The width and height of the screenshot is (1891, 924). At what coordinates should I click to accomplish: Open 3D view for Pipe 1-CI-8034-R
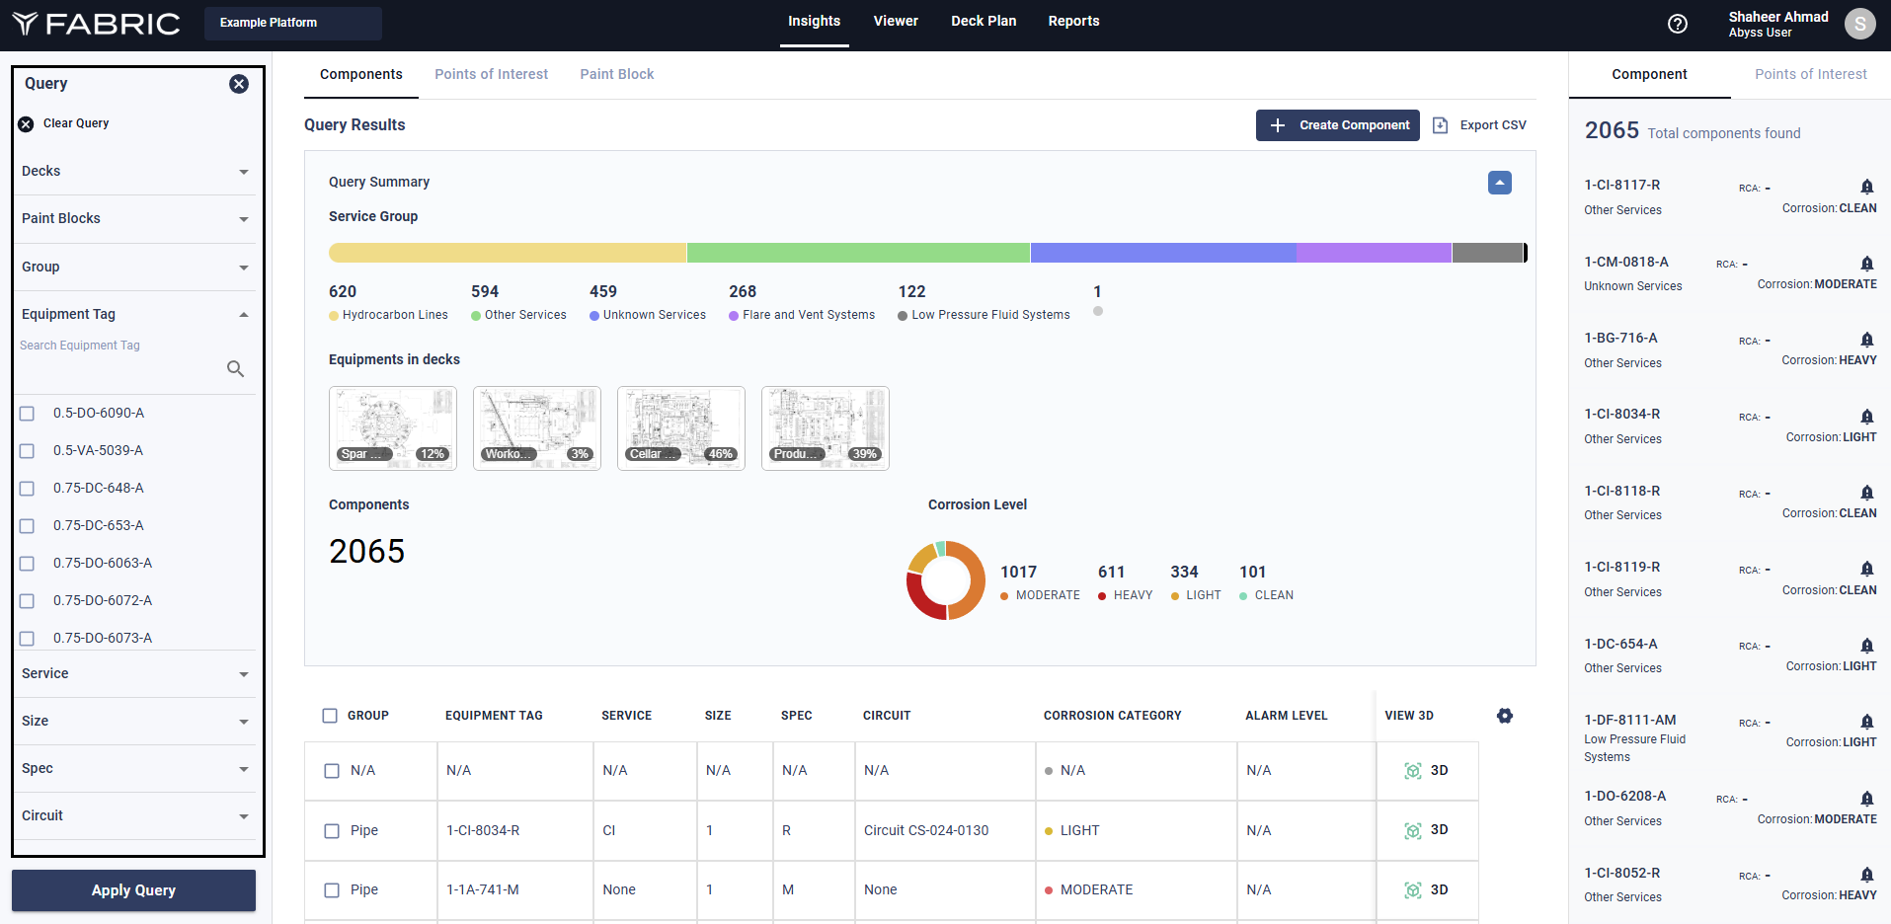1426,830
